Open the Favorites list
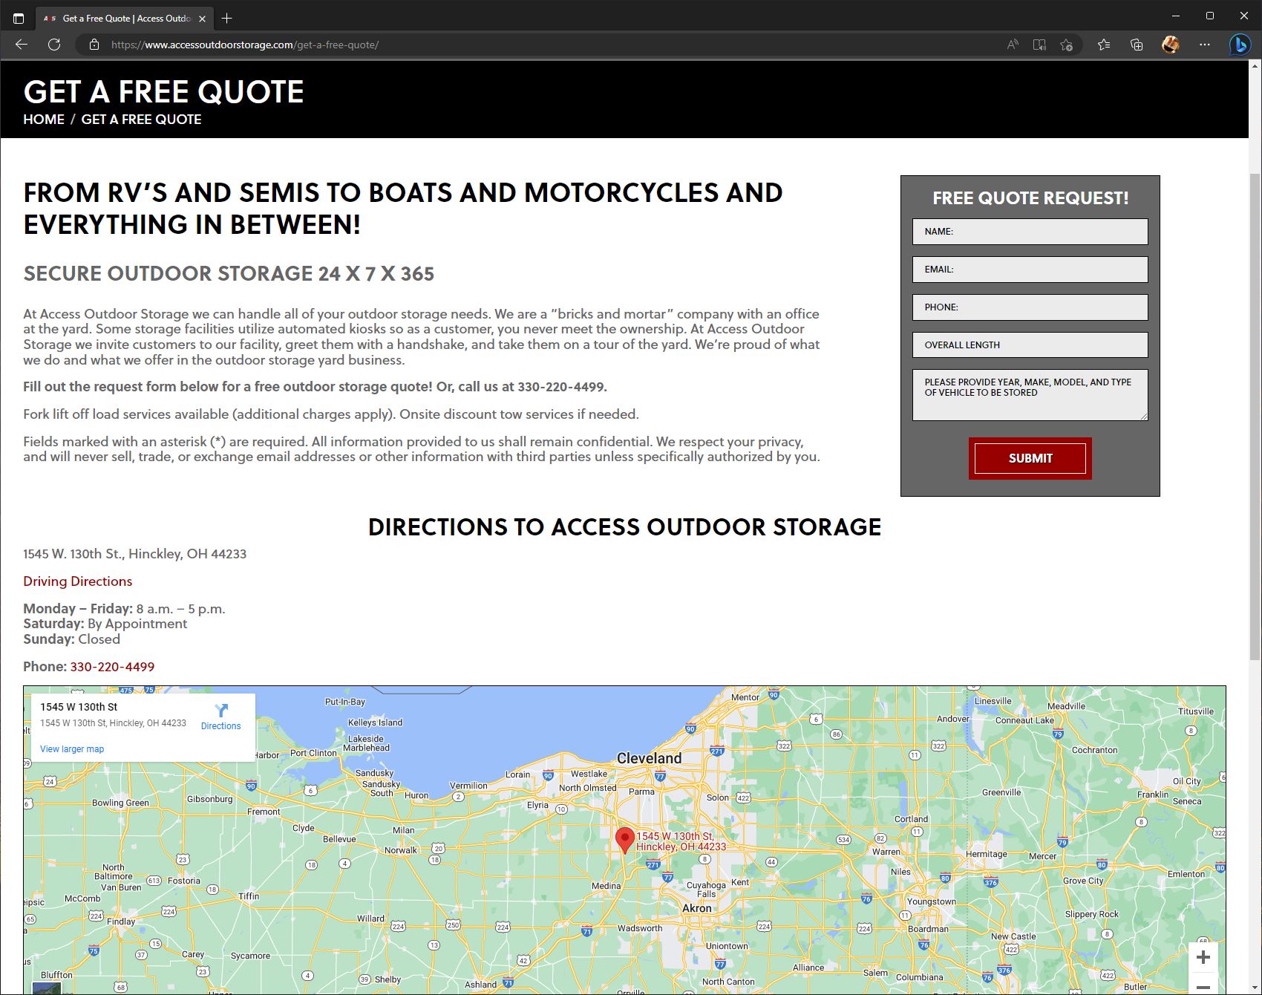 click(1104, 45)
